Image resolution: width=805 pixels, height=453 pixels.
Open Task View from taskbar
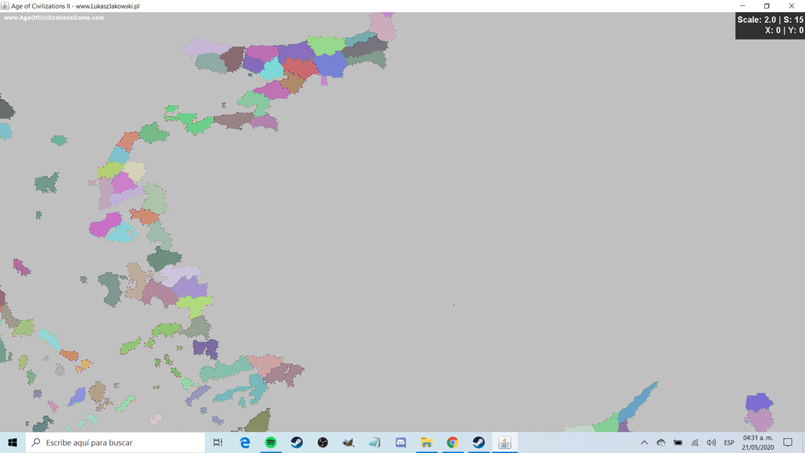(x=218, y=442)
